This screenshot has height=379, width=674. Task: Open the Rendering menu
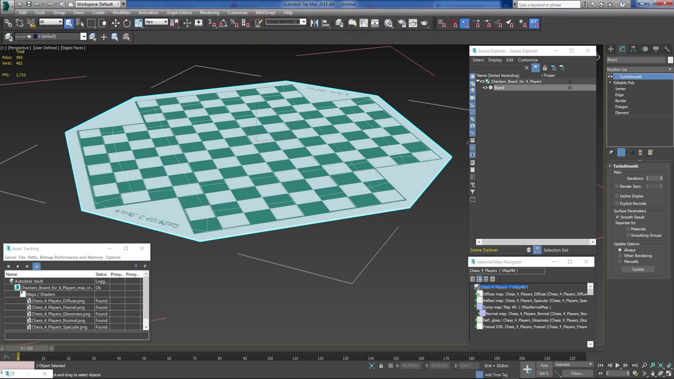[209, 13]
